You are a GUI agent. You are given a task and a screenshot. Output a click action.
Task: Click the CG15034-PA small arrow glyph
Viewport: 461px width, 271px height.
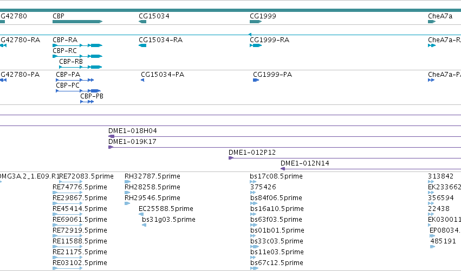(142, 80)
